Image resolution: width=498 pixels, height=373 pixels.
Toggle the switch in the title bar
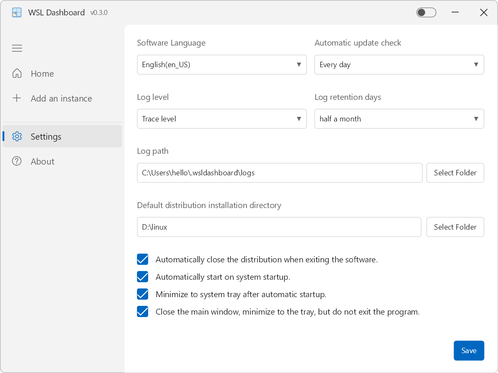coord(426,12)
